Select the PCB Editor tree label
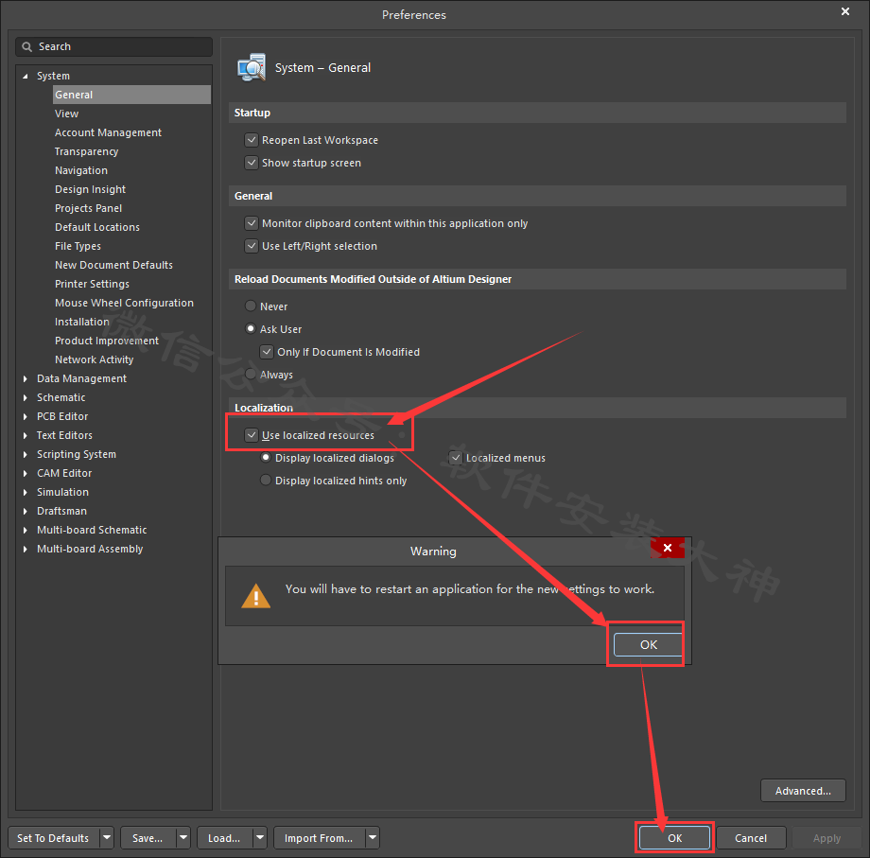Screen dimensions: 870x858 [62, 416]
